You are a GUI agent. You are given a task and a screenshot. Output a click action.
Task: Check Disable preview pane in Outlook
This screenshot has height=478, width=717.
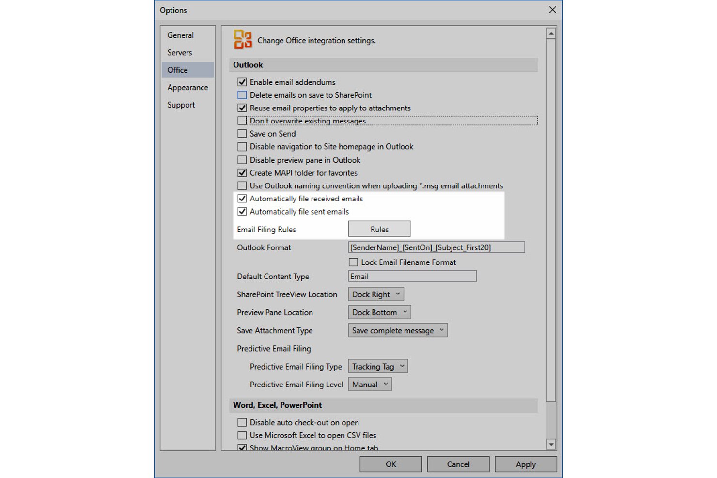[x=242, y=160]
